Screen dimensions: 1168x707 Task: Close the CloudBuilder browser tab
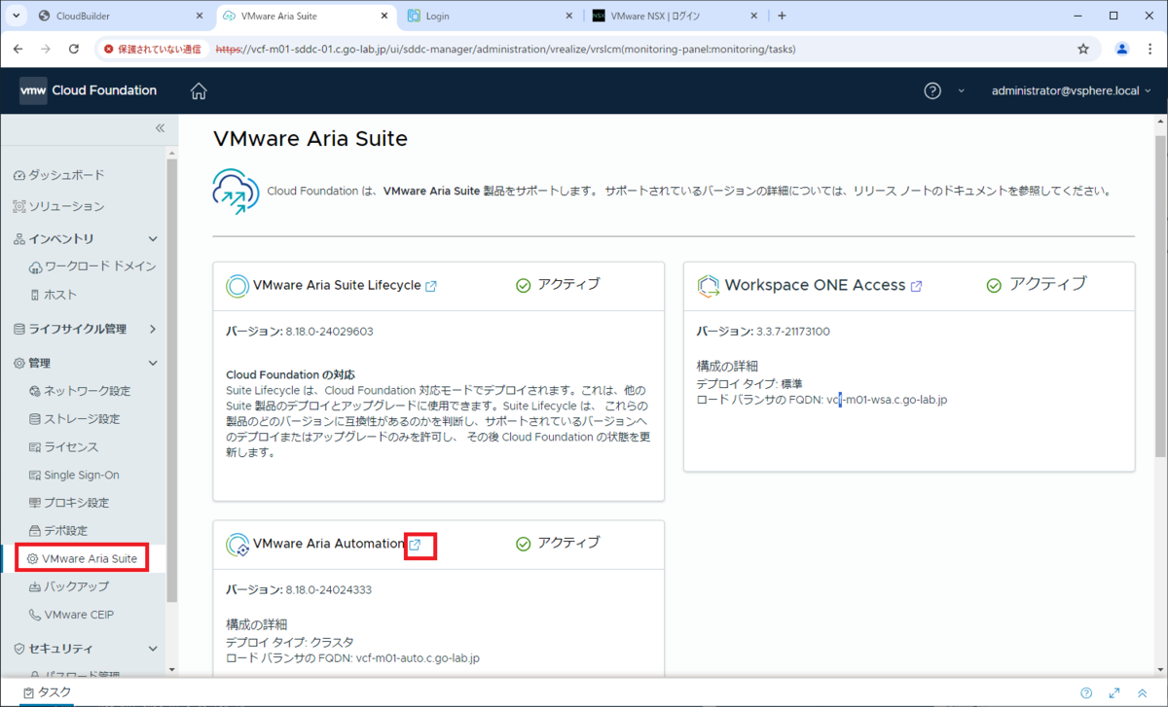200,16
